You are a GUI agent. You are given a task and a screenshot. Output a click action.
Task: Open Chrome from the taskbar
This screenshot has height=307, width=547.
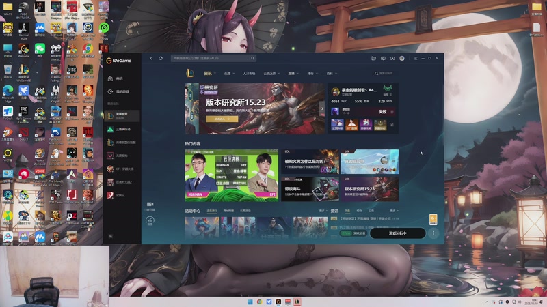pyautogui.click(x=260, y=302)
